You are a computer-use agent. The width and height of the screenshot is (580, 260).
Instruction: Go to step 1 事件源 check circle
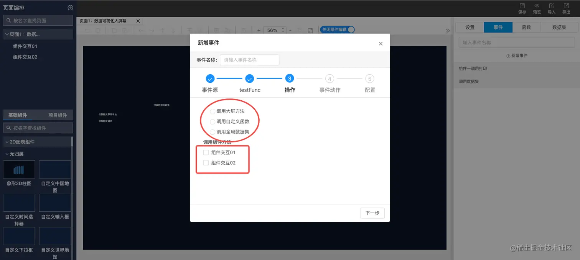click(x=210, y=78)
